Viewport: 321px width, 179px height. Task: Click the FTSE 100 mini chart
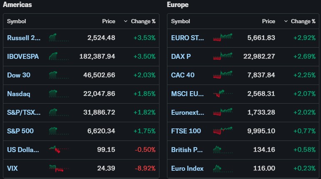(222, 131)
